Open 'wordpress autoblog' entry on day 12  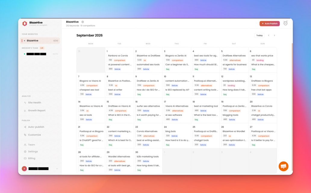(x=234, y=81)
